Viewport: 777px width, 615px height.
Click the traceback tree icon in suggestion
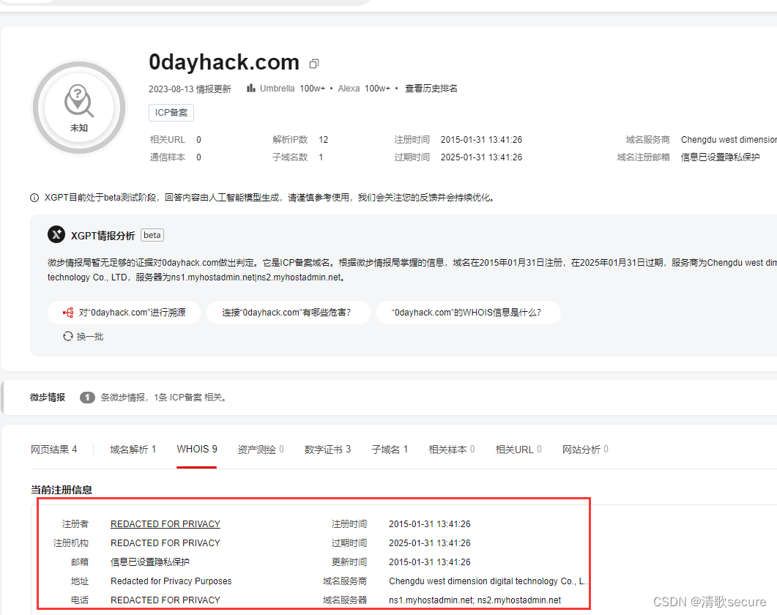[68, 313]
